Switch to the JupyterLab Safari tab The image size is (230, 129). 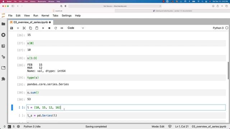57,11
